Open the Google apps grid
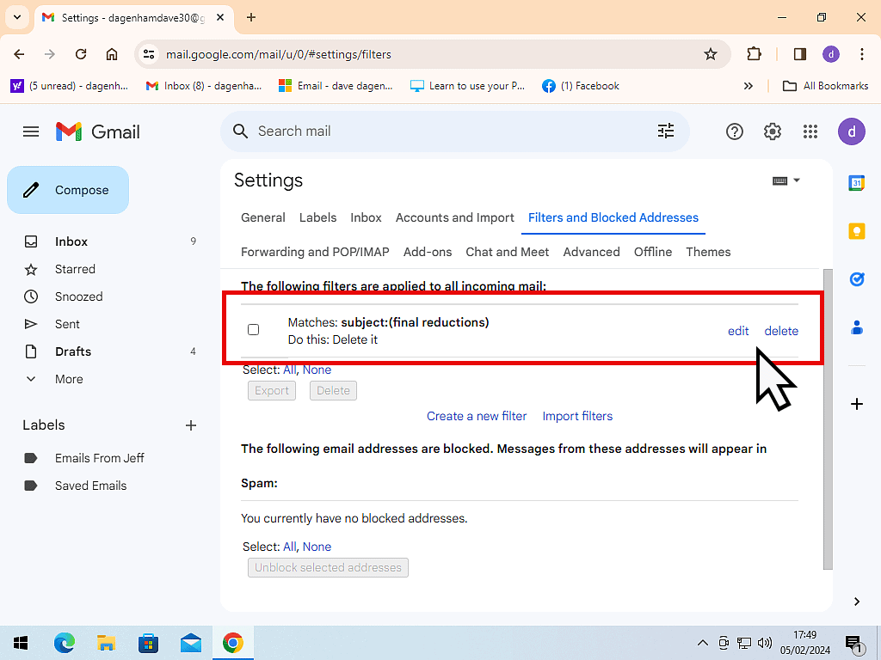881x660 pixels. [810, 131]
